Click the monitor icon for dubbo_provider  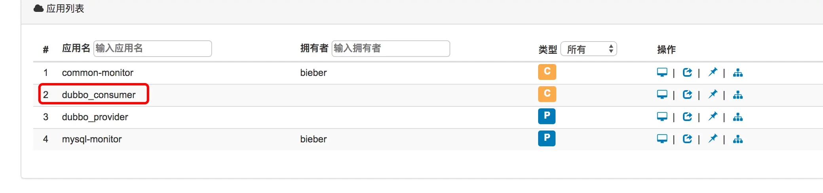point(662,117)
